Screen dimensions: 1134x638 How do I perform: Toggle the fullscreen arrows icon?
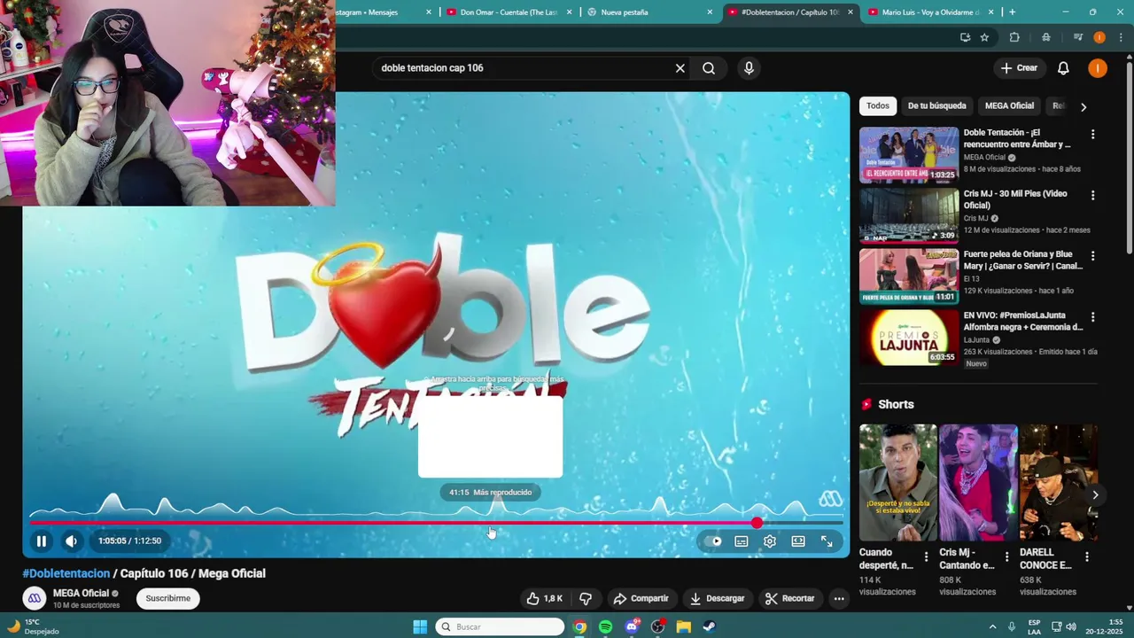tap(827, 541)
